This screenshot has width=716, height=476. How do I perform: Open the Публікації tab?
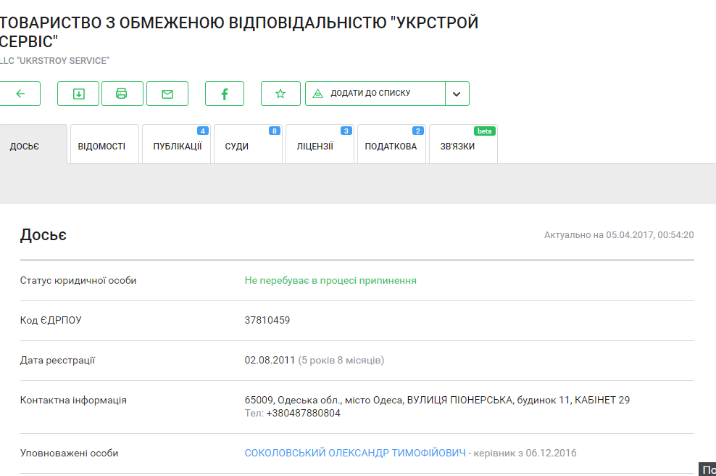coord(177,146)
